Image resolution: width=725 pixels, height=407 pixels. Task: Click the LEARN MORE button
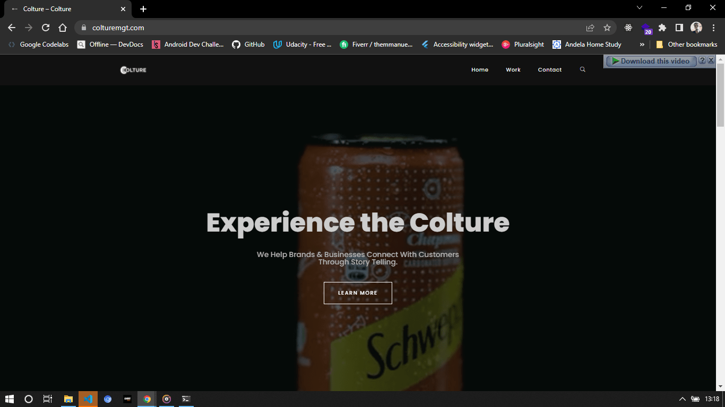tap(358, 293)
